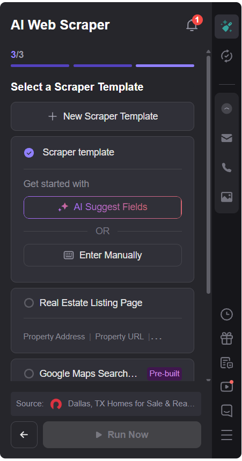The image size is (242, 461).
Task: Click New Scraper Template
Action: coord(102,116)
